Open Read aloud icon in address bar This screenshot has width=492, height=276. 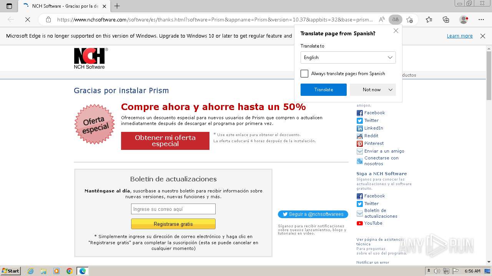(x=382, y=20)
